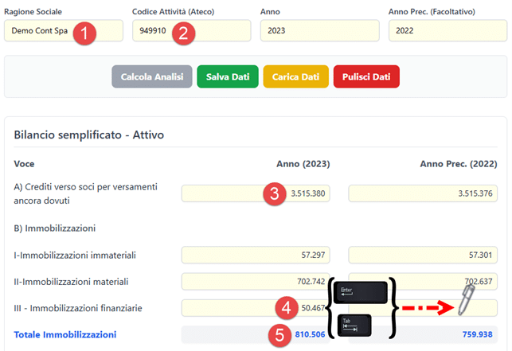Select Totale Immobilizzazioni 2023 value 810.506
The width and height of the screenshot is (512, 351).
click(310, 334)
